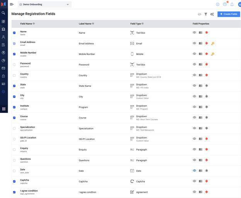Open the user profile sidebar item
Screen dimensions: 241x198
pyautogui.click(x=3, y=37)
